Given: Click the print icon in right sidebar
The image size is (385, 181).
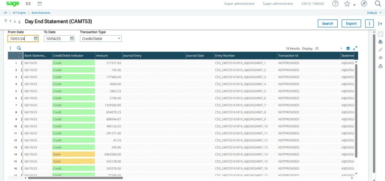Looking at the screenshot, I should coord(380,42).
